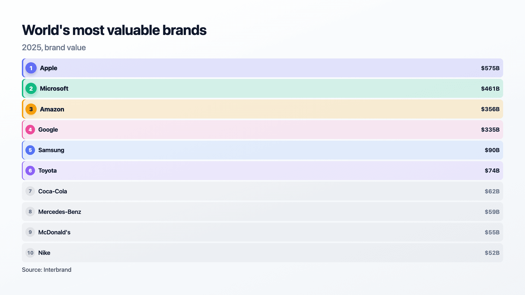Click the Mercedes-Benz brand label
The image size is (525, 295).
[60, 212]
